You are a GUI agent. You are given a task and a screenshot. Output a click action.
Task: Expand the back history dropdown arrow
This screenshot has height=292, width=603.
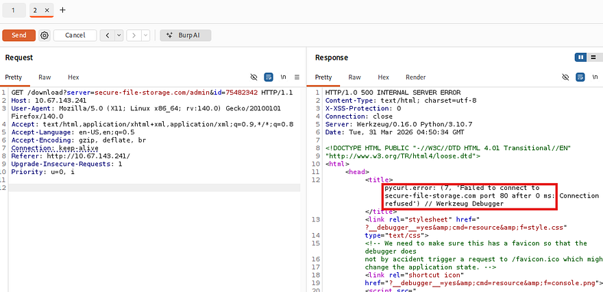pos(119,35)
